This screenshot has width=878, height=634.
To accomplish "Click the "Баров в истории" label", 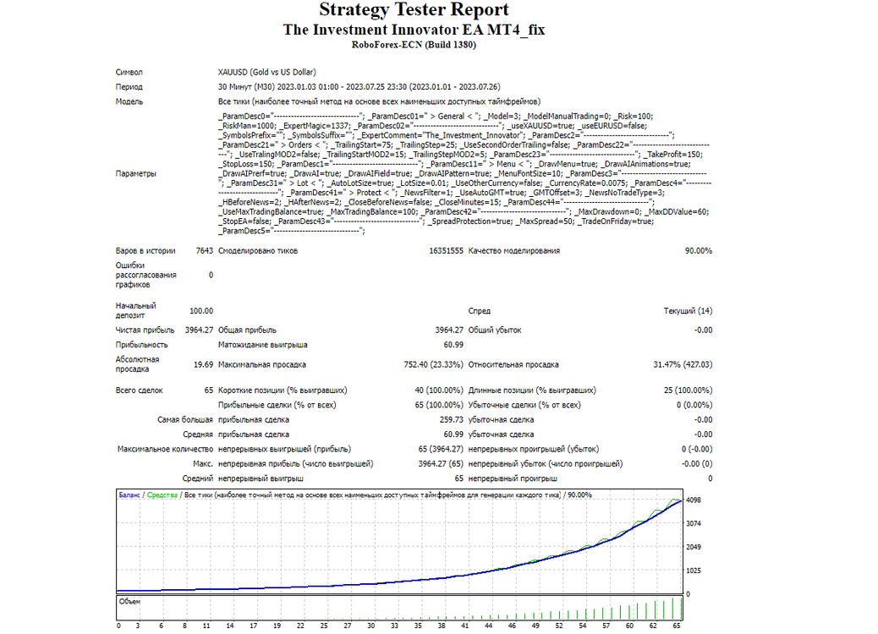I will (x=145, y=251).
